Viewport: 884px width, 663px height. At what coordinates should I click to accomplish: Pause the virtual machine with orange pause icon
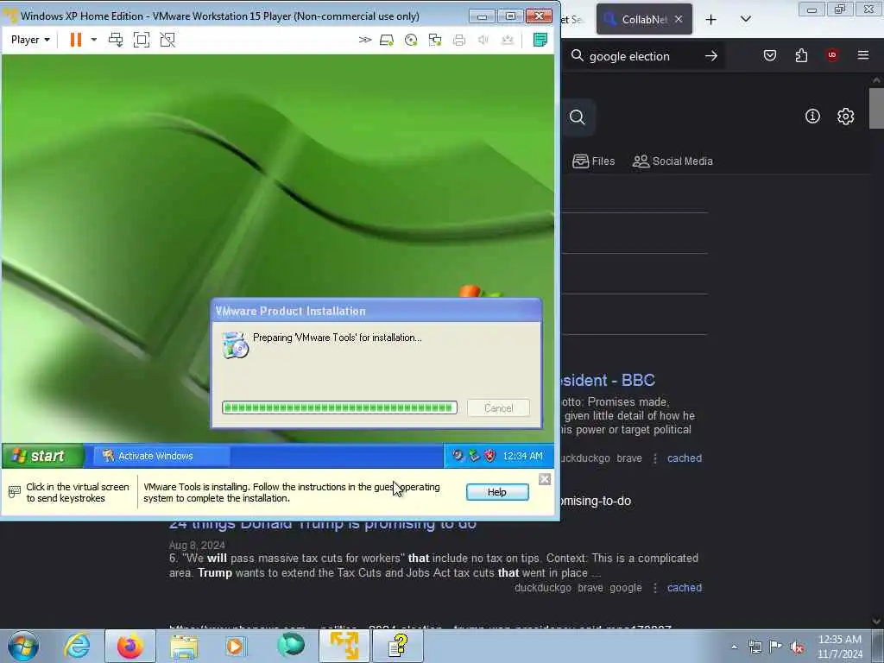pyautogui.click(x=76, y=40)
